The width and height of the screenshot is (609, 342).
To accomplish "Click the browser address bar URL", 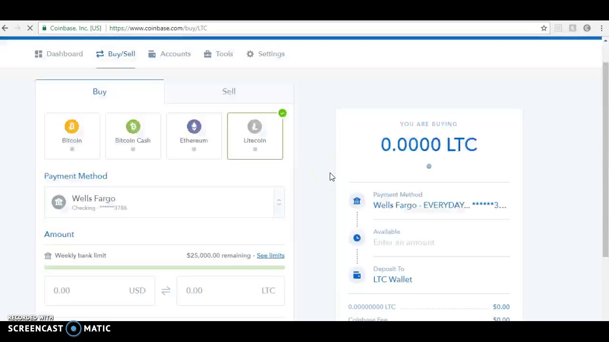I will 158,28.
